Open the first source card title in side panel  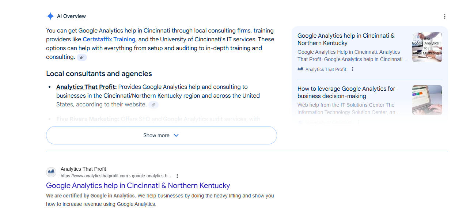coord(346,39)
